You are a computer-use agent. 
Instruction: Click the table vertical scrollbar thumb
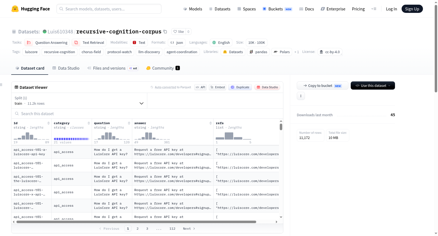click(x=281, y=127)
